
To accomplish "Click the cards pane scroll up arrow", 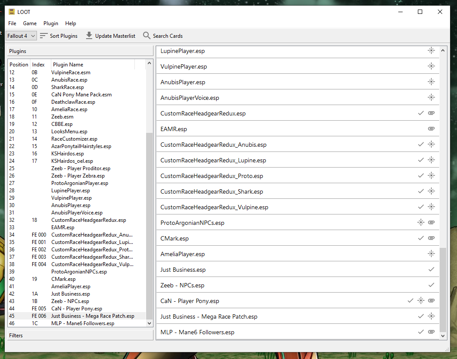I will tap(443, 50).
